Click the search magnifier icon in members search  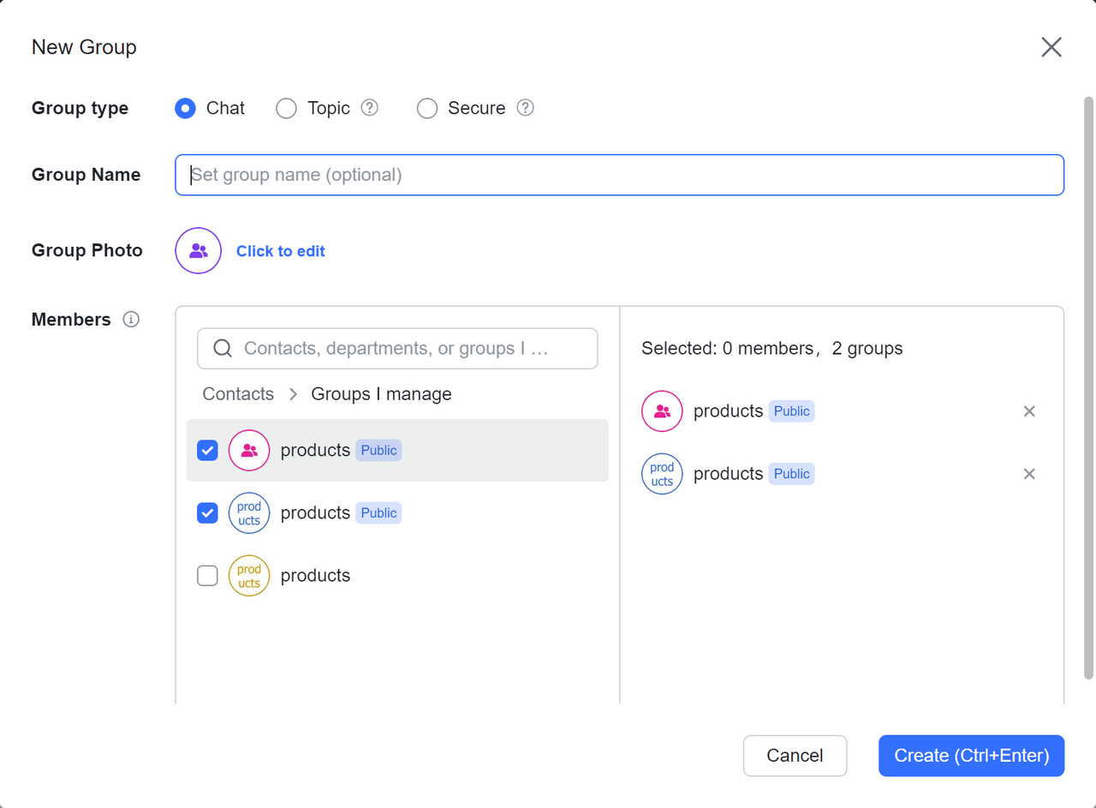tap(223, 348)
